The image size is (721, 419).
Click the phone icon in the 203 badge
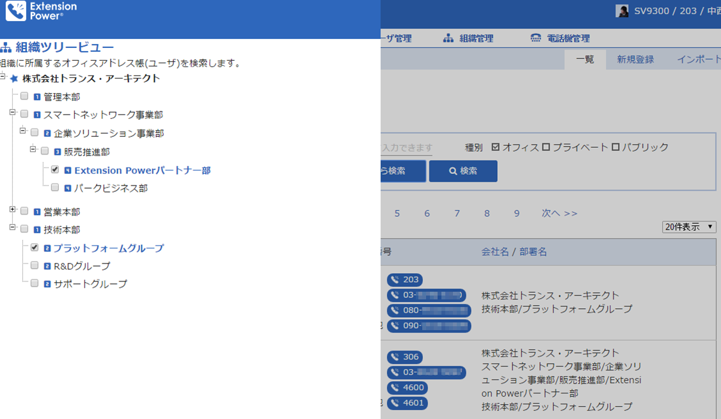coord(395,280)
